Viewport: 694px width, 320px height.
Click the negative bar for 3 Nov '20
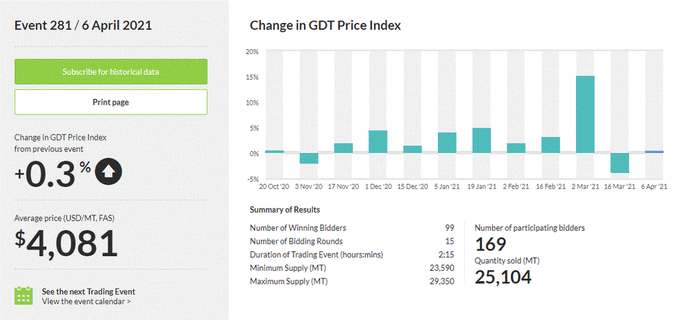pos(309,158)
